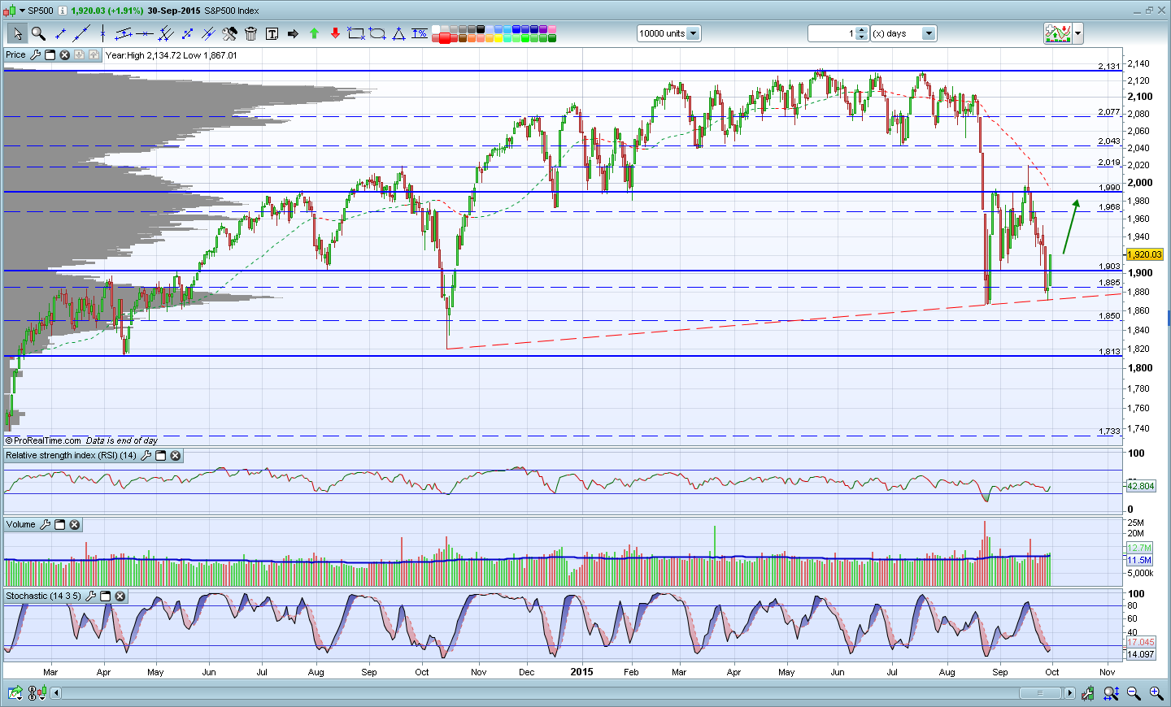1171x707 pixels.
Task: Activate the magnifying glass zoom tool
Action: tap(38, 33)
